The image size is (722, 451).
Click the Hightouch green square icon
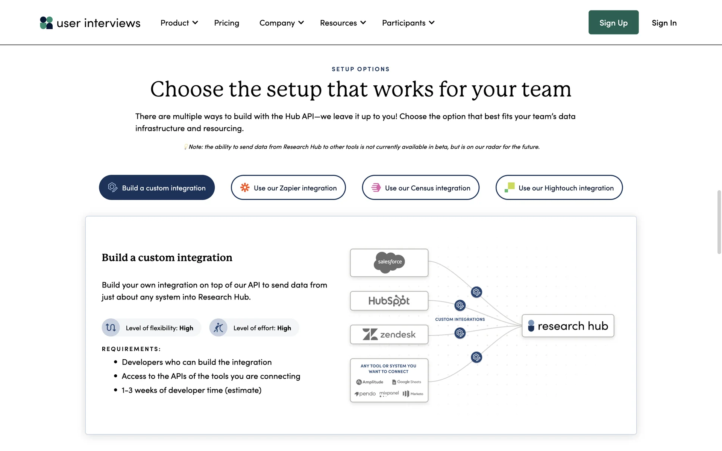[x=510, y=187]
